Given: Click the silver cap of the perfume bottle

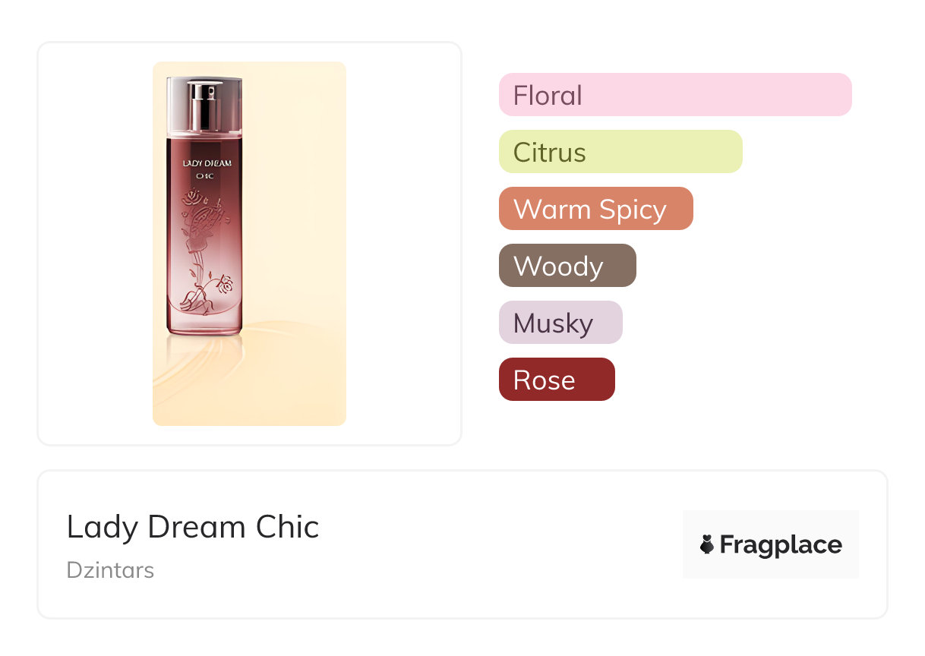Looking at the screenshot, I should pos(204,102).
